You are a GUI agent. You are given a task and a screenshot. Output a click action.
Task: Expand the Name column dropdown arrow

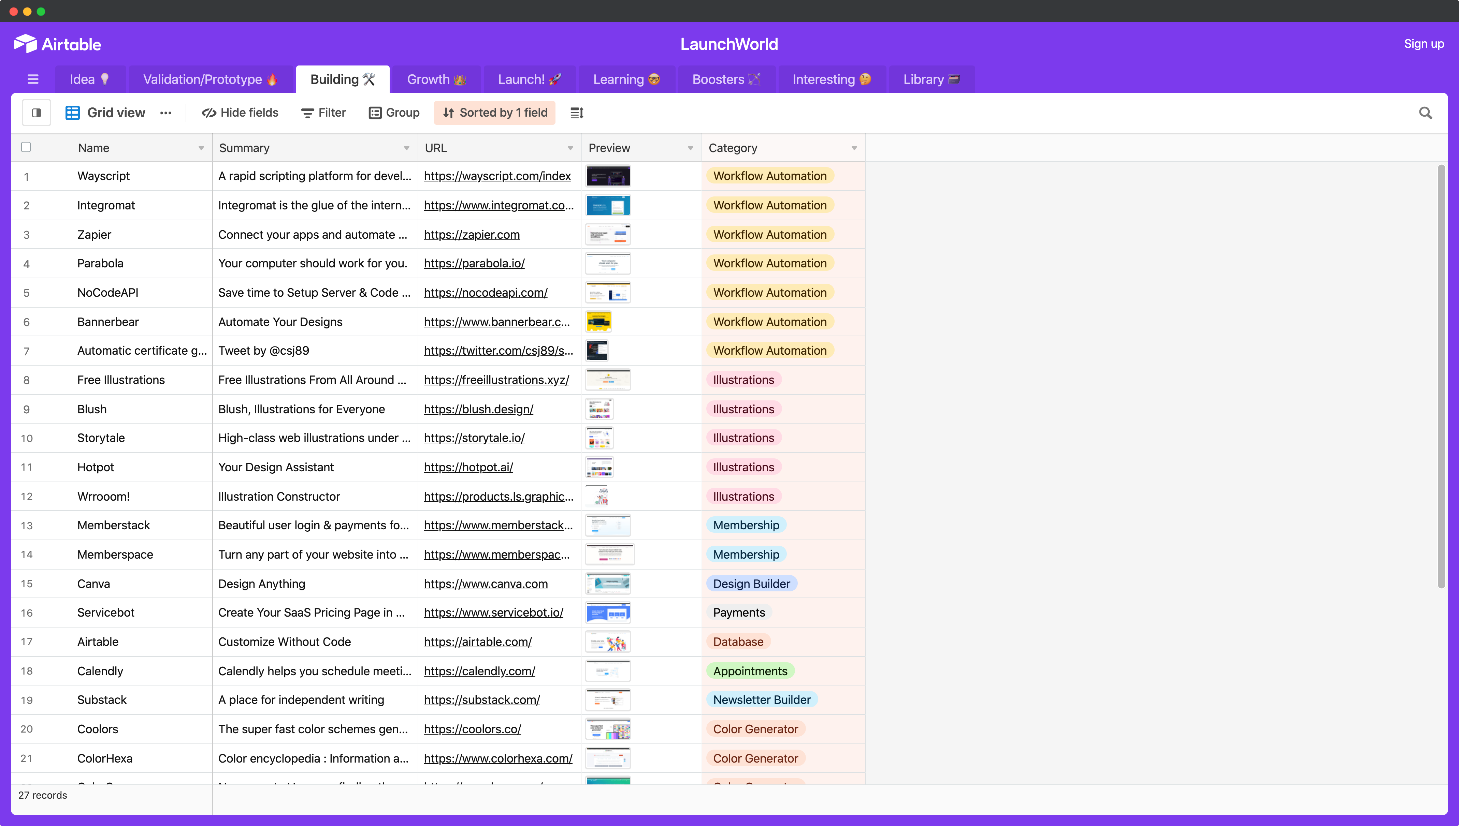coord(201,149)
